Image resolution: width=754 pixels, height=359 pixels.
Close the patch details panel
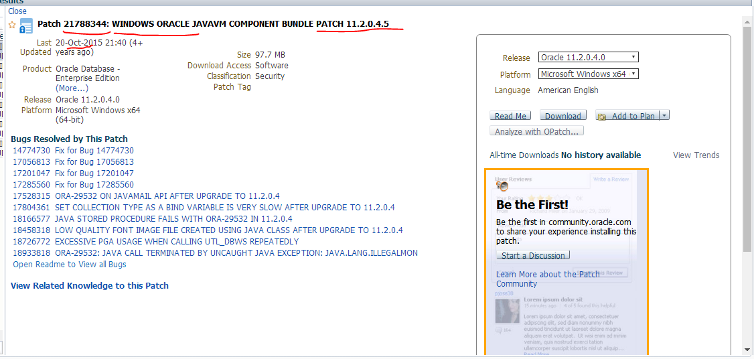(17, 11)
